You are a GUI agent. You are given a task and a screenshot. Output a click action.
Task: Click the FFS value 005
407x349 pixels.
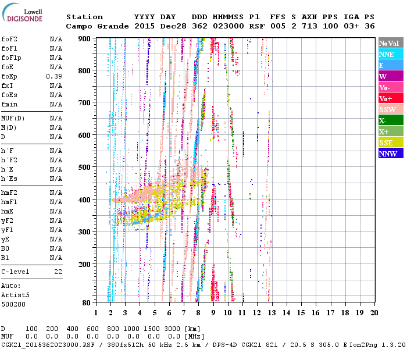coord(278,26)
